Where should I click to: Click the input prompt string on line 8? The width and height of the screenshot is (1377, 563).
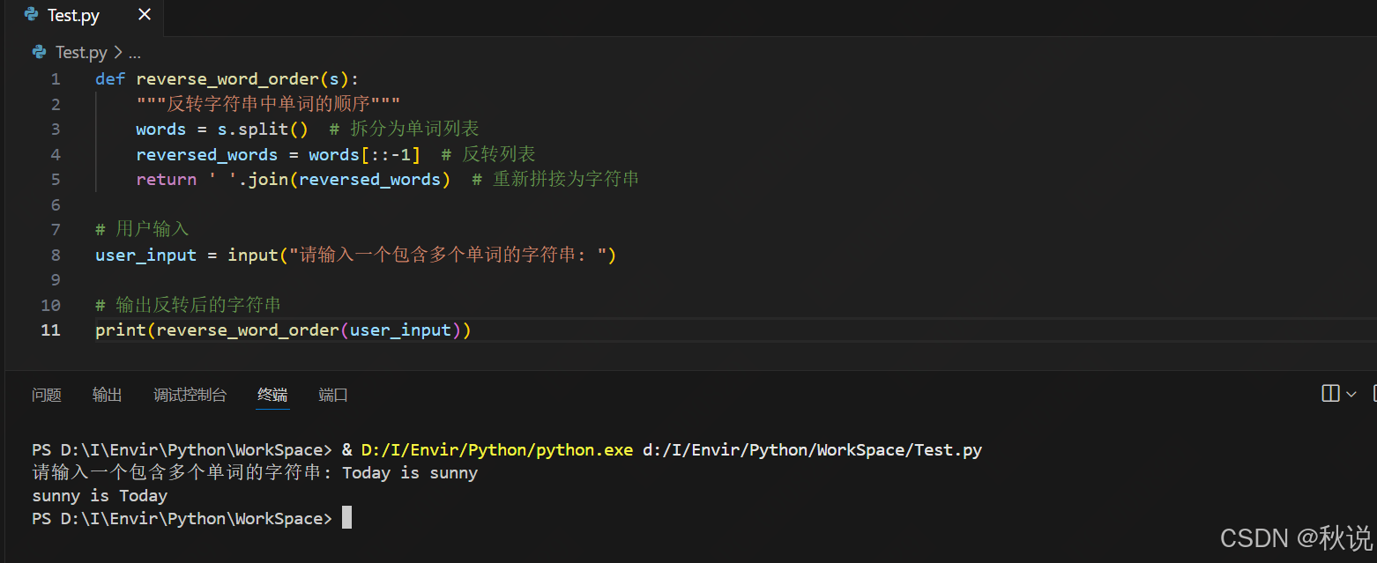click(x=448, y=256)
